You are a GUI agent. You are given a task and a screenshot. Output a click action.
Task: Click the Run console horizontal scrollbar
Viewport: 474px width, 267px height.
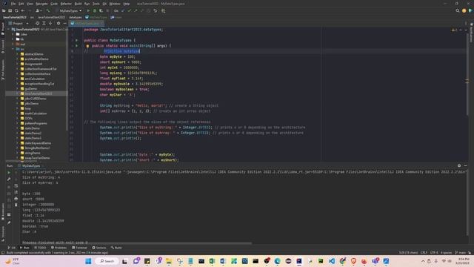tap(136, 243)
